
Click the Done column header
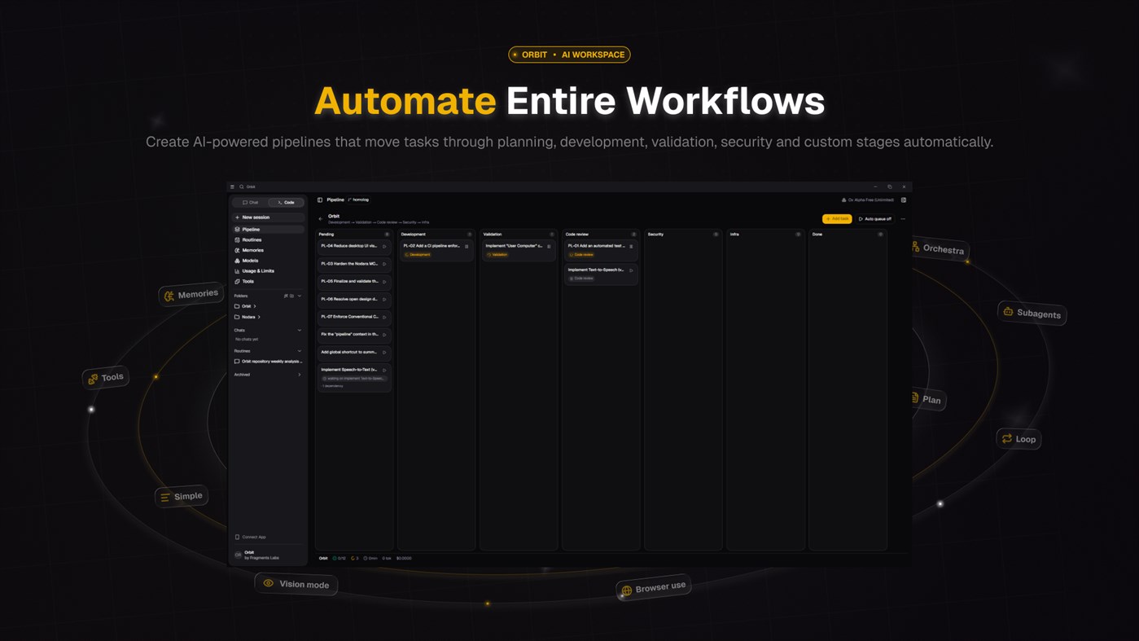coord(817,235)
